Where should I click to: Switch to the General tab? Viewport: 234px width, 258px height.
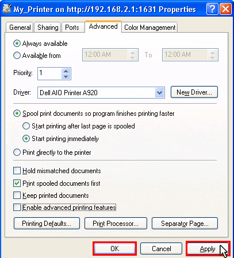[20, 28]
